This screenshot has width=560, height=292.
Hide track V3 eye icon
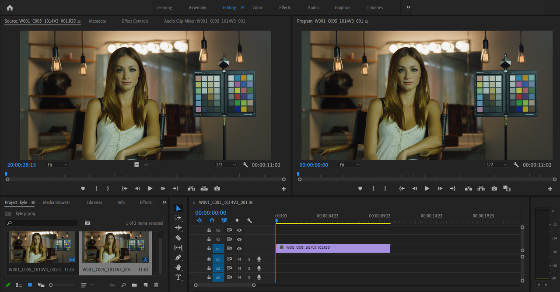click(x=239, y=230)
